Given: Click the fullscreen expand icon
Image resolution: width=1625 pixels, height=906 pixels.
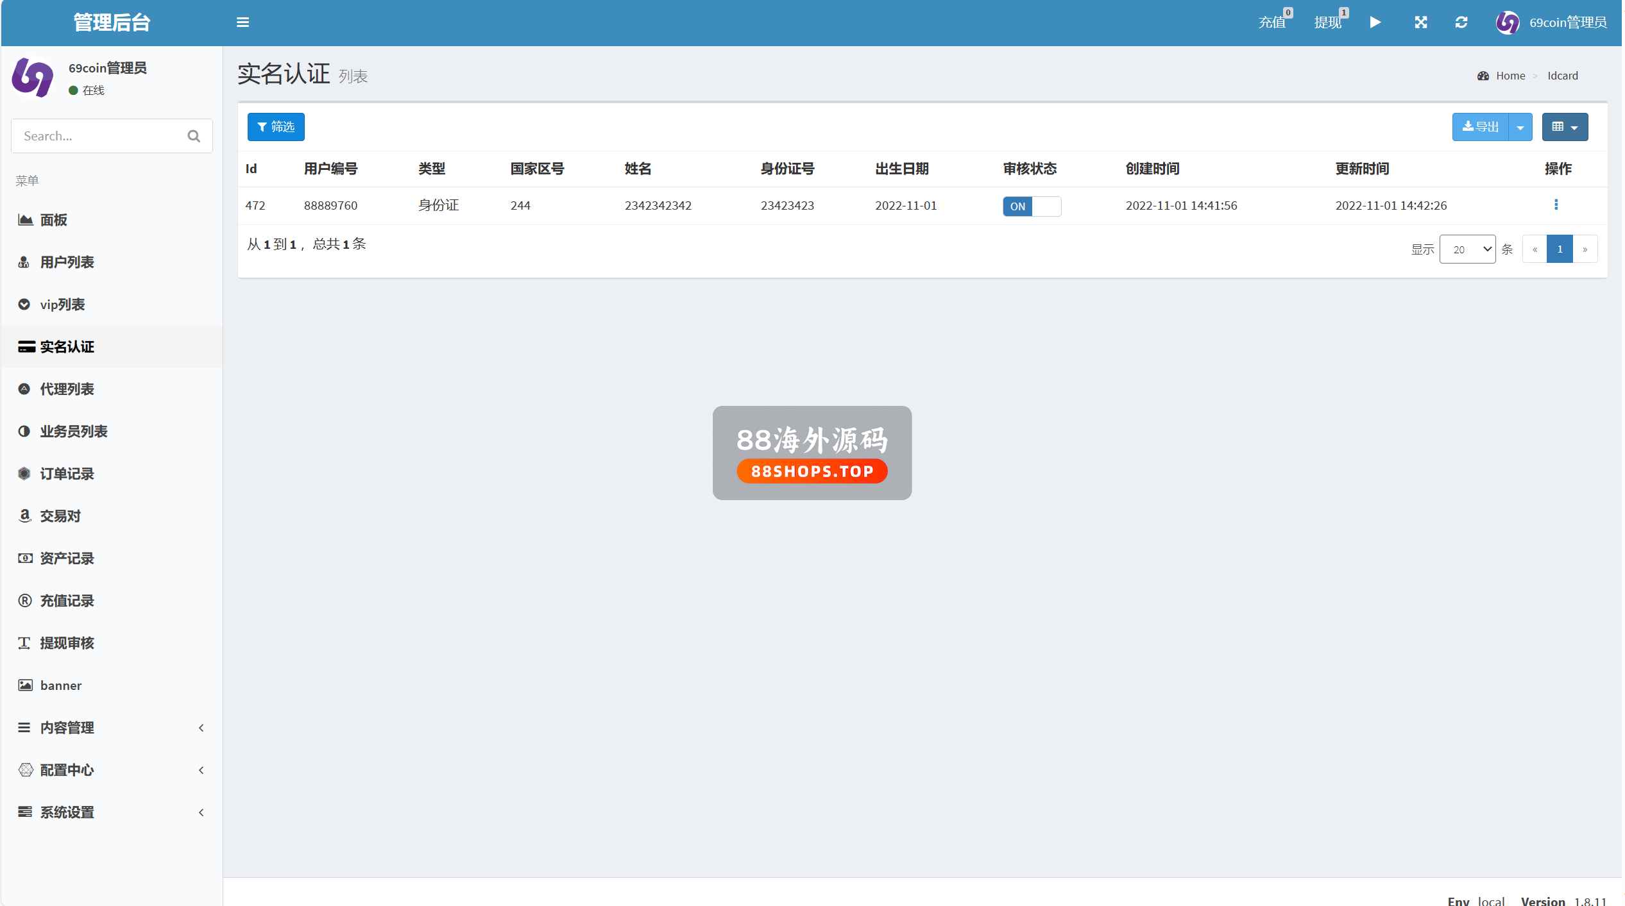Looking at the screenshot, I should tap(1421, 22).
